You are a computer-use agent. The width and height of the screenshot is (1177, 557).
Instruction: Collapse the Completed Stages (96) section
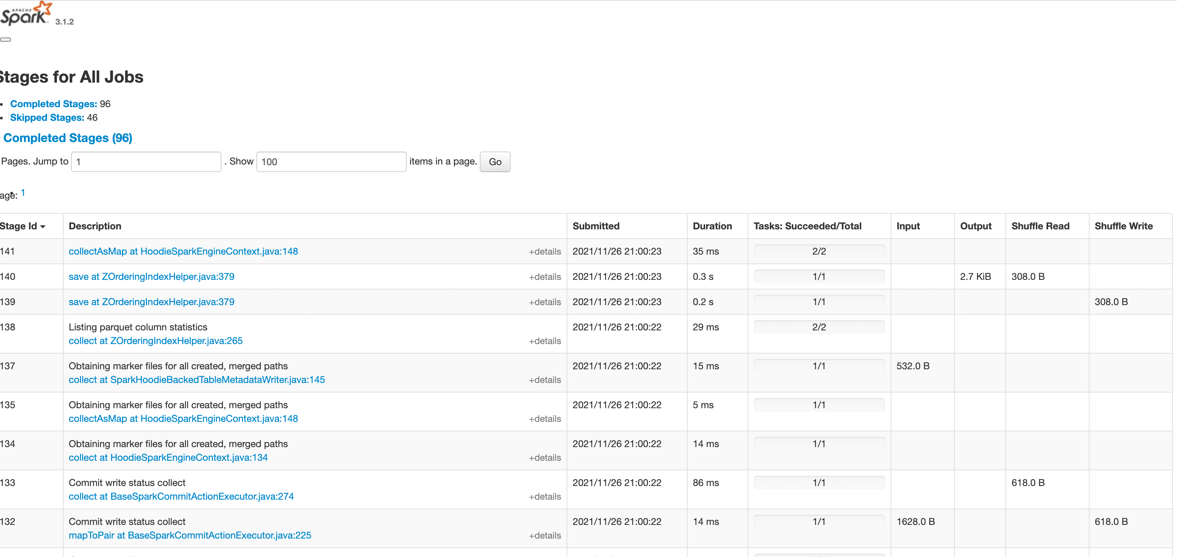point(68,138)
